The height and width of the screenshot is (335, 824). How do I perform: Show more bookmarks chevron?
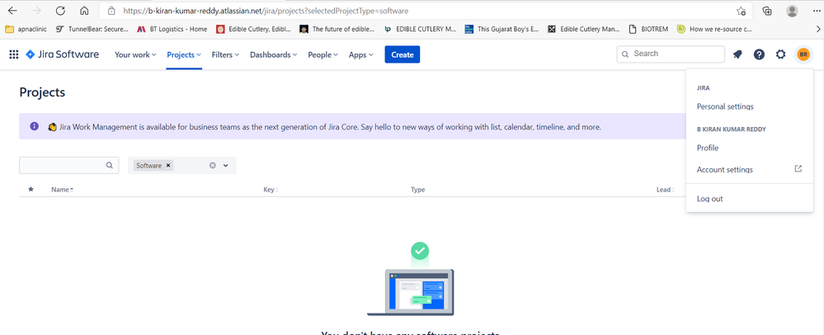click(x=817, y=30)
